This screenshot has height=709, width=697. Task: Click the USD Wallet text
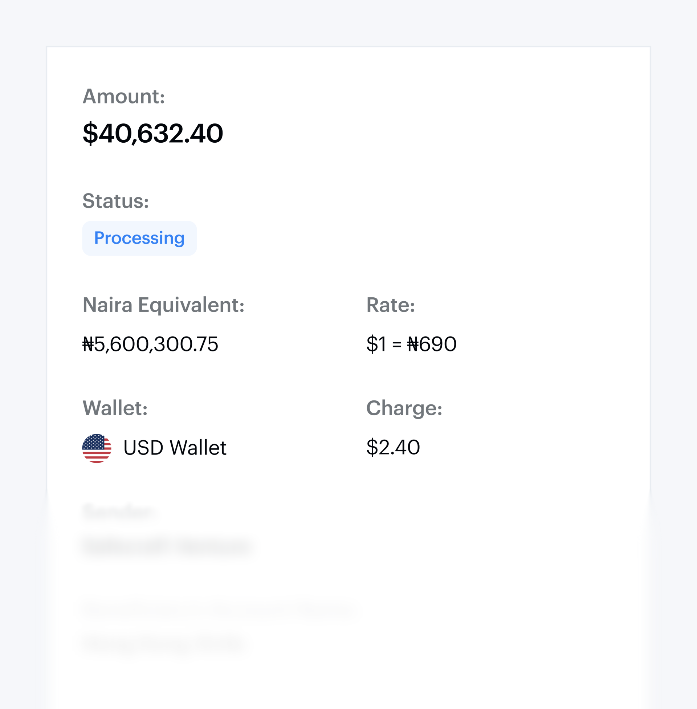point(175,448)
